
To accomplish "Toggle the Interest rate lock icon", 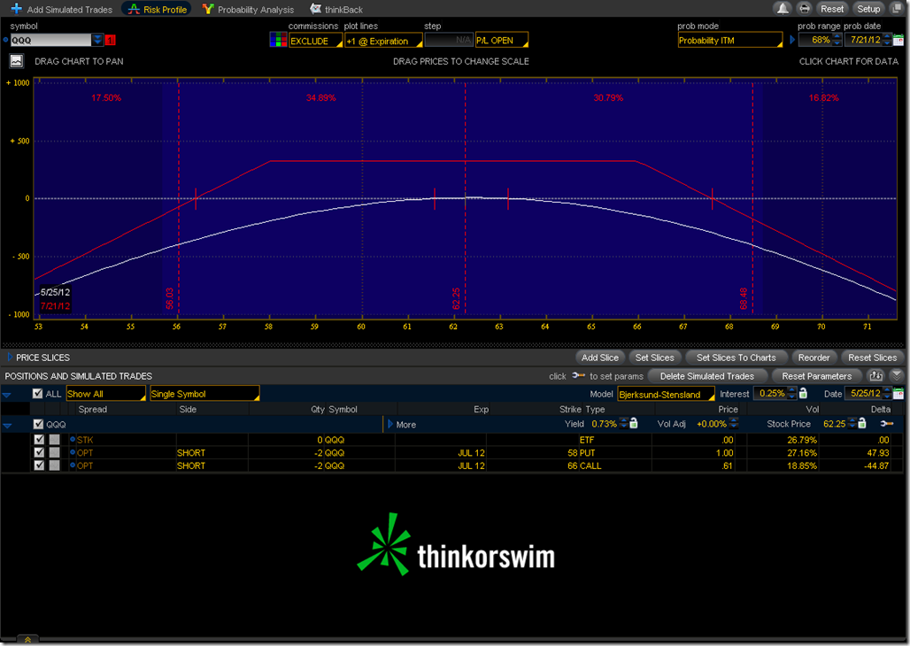I will pos(803,393).
